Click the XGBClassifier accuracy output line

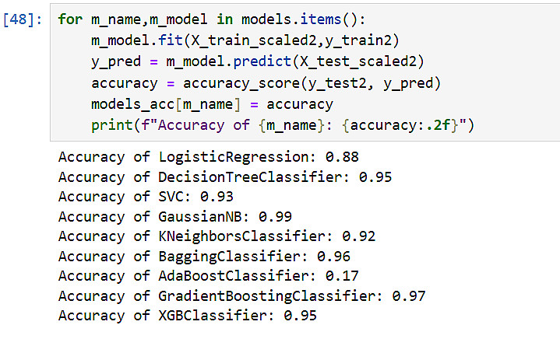[188, 315]
